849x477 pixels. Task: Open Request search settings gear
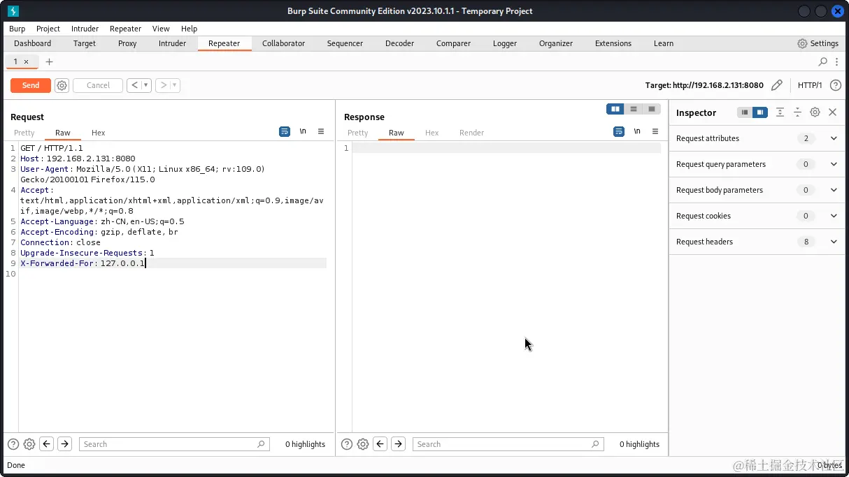point(29,444)
